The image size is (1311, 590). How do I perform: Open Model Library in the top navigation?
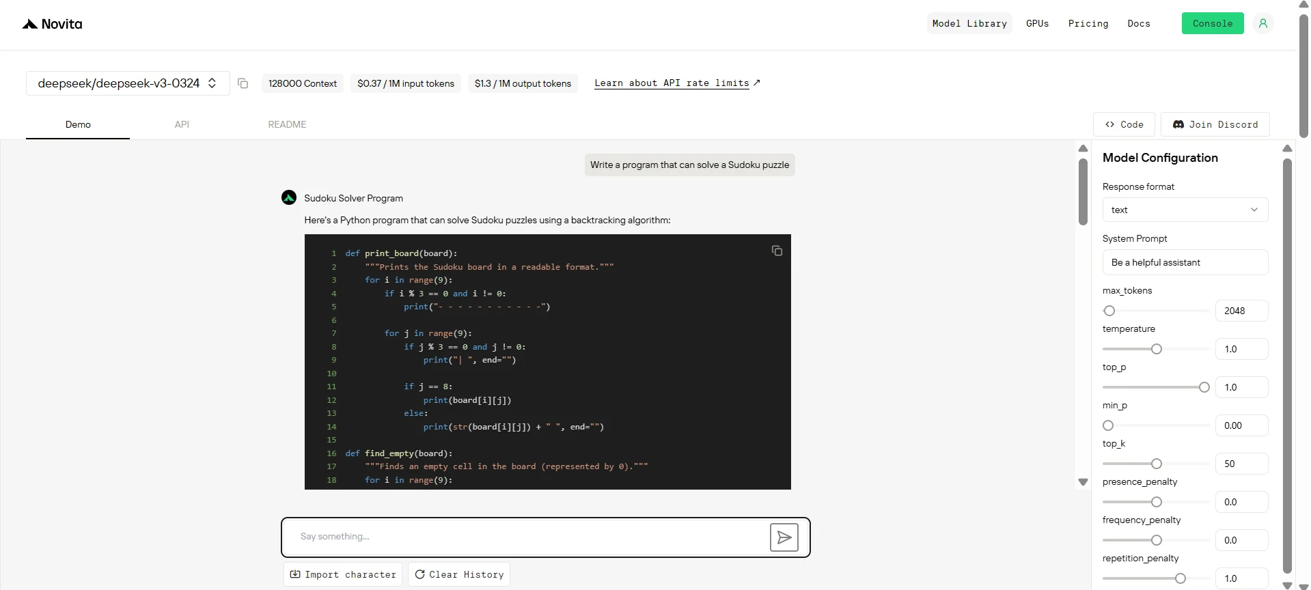click(969, 23)
